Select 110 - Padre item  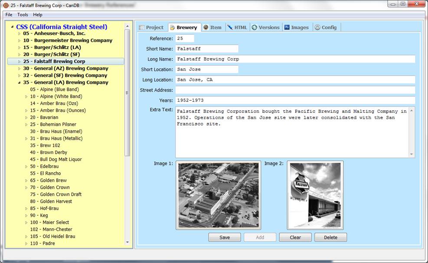[x=42, y=243]
